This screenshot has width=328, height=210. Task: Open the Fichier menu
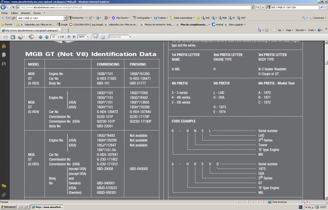coord(4,13)
